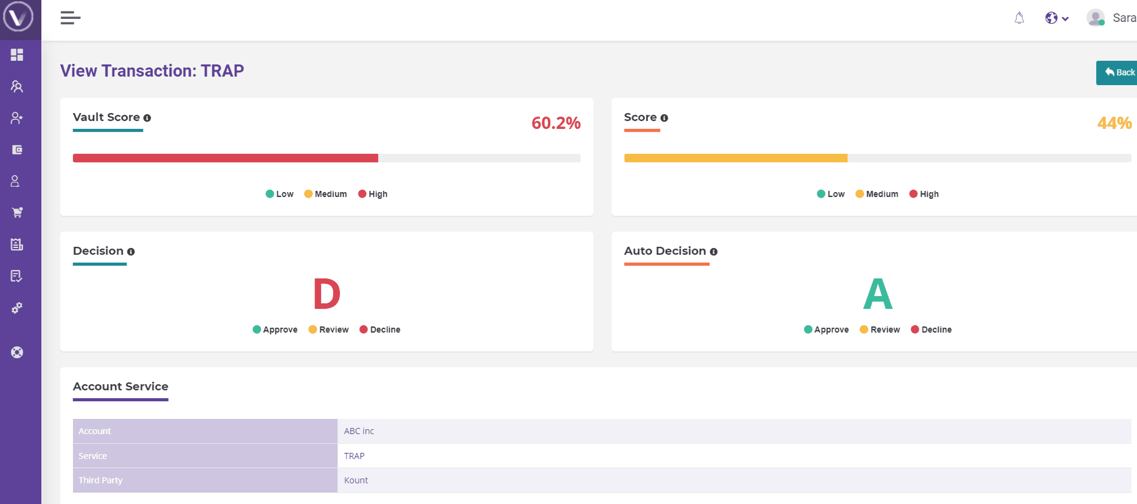Open the receipt report icon in sidebar
The image size is (1137, 504).
coord(17,244)
